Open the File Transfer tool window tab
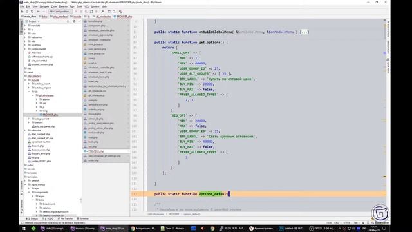Image resolution: width=412 pixels, height=232 pixels. coord(66,218)
